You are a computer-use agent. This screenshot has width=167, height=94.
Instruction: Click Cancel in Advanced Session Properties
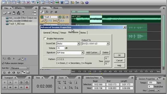(x=119, y=60)
